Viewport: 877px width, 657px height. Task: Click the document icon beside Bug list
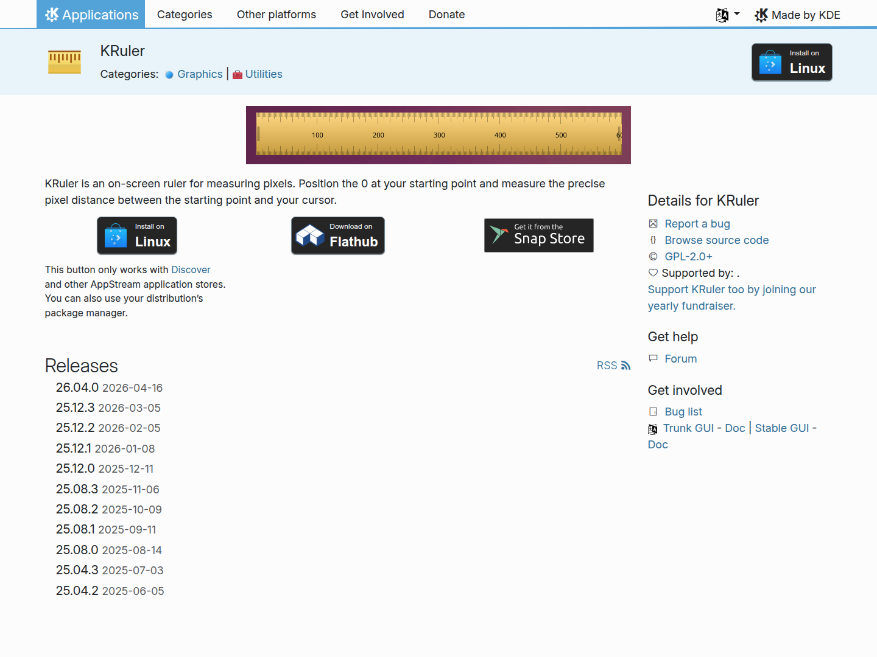coord(653,412)
